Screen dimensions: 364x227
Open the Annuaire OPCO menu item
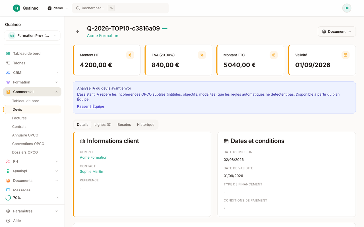coord(32,135)
